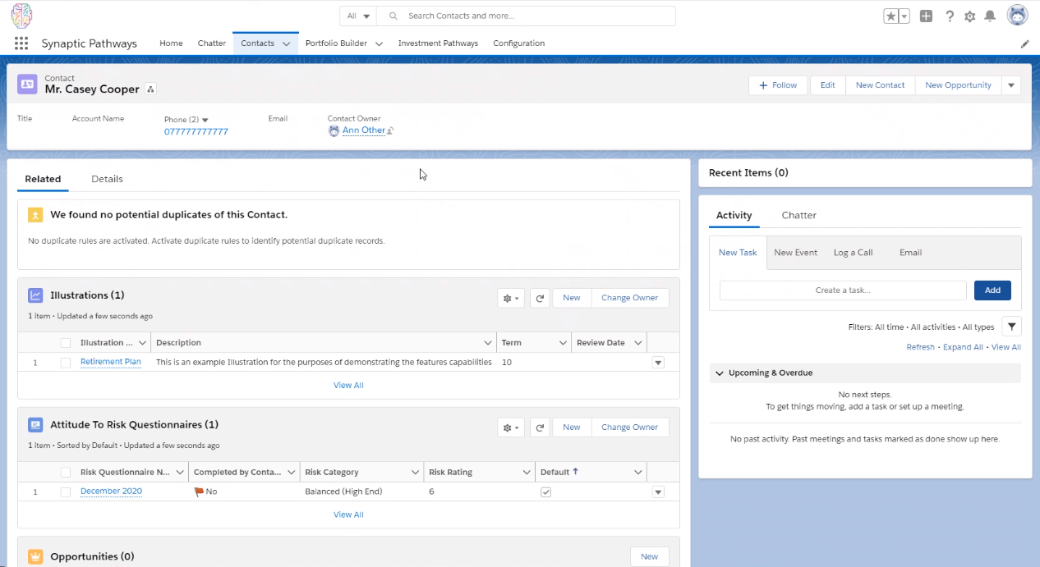Click Change Owner in Illustrations

coord(629,298)
